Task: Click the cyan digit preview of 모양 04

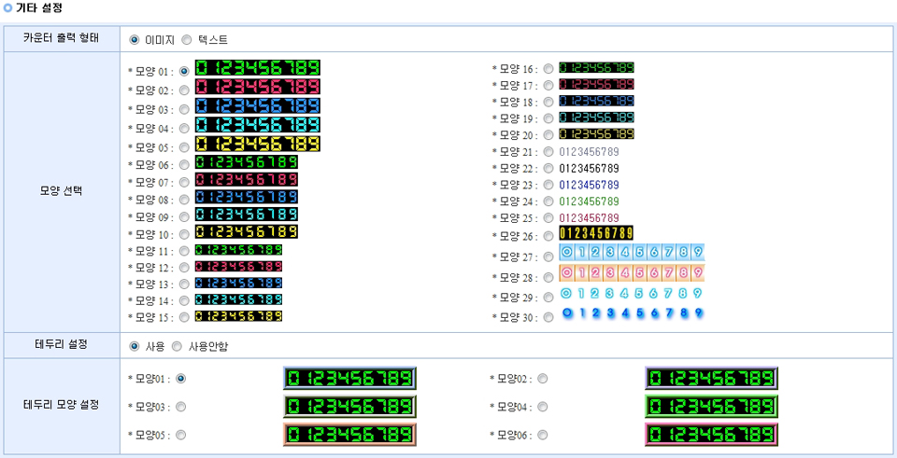Action: coord(257,125)
